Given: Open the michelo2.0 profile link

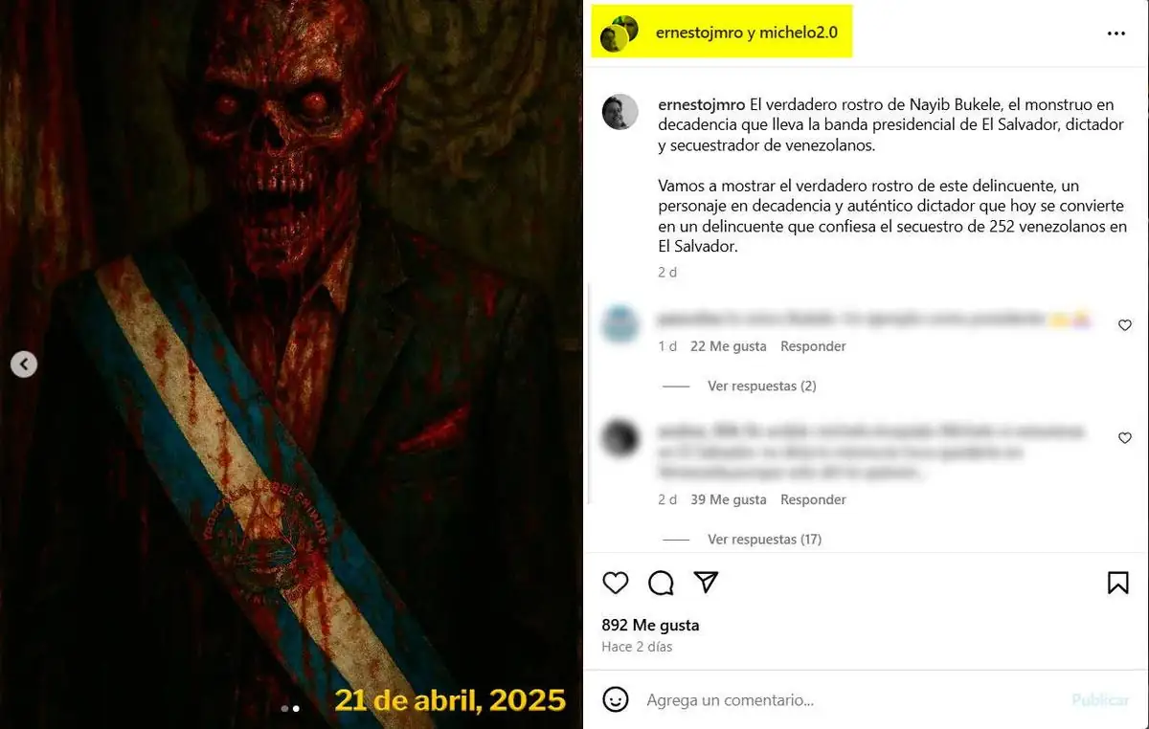Looking at the screenshot, I should pyautogui.click(x=799, y=33).
